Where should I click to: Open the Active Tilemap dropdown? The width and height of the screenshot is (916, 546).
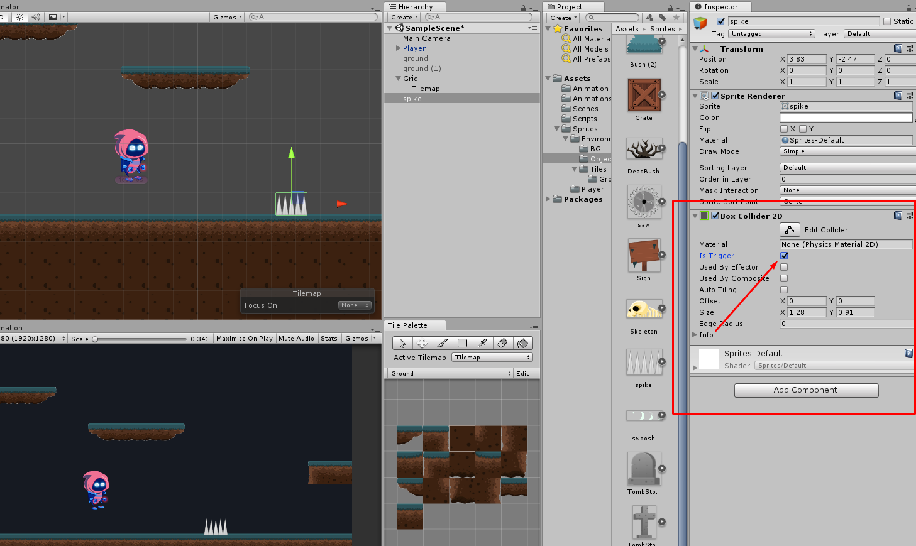pos(492,357)
